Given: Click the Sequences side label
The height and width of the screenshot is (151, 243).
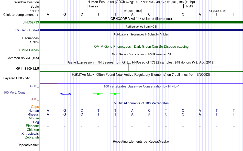Looking at the screenshot, I should pyautogui.click(x=30, y=38).
